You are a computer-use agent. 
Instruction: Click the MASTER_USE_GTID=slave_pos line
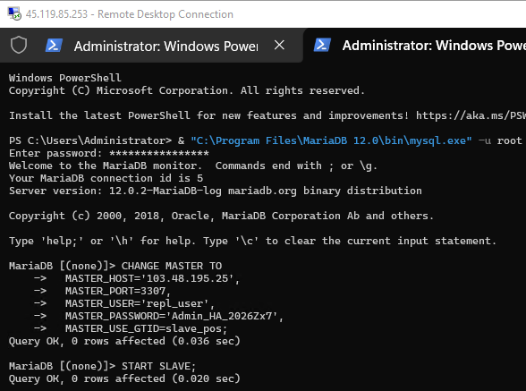click(146, 328)
